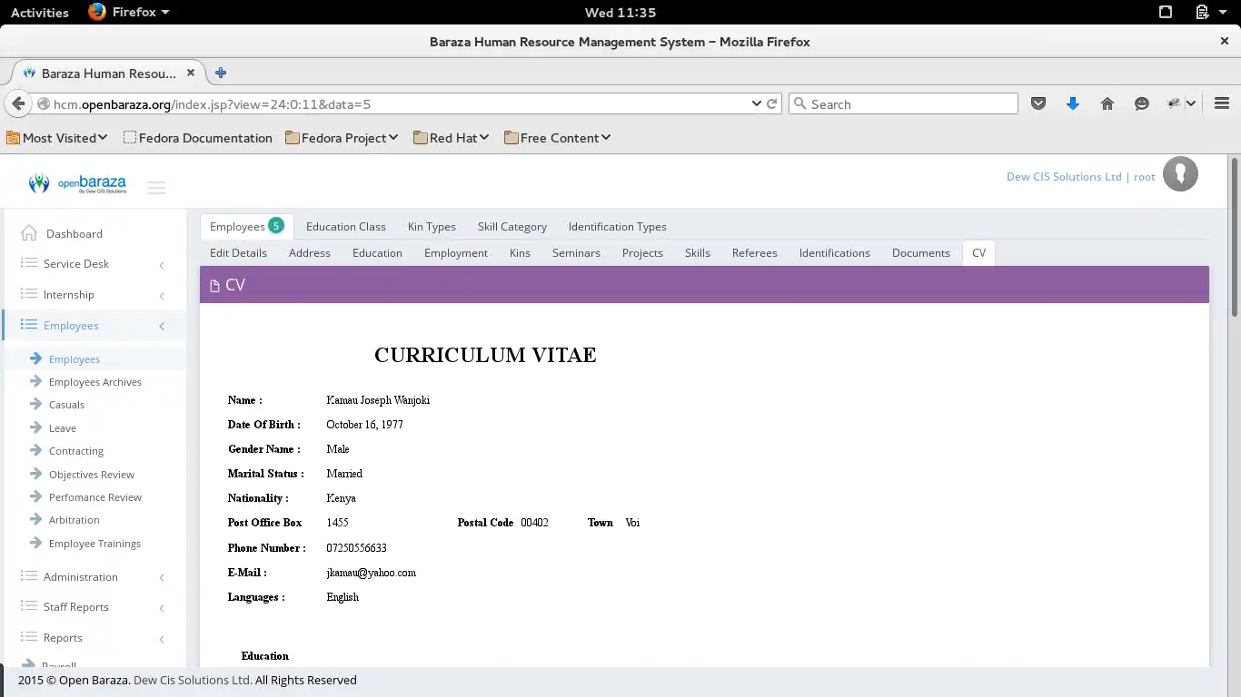Click inside the Firefox search field

902,103
